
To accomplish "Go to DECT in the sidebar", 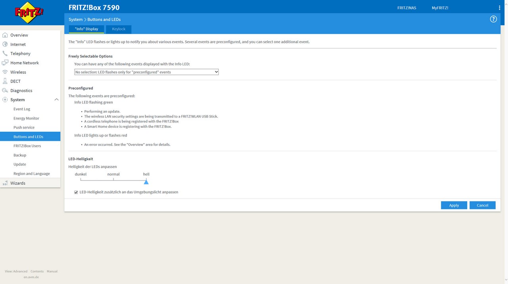I will point(15,81).
